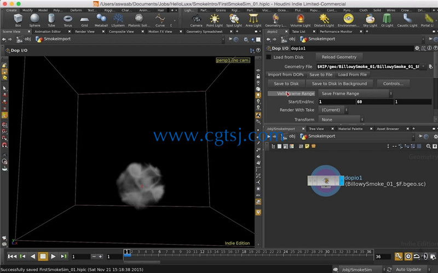Open Save Frame Range dropdown
The height and width of the screenshot is (273, 438).
(x=355, y=93)
